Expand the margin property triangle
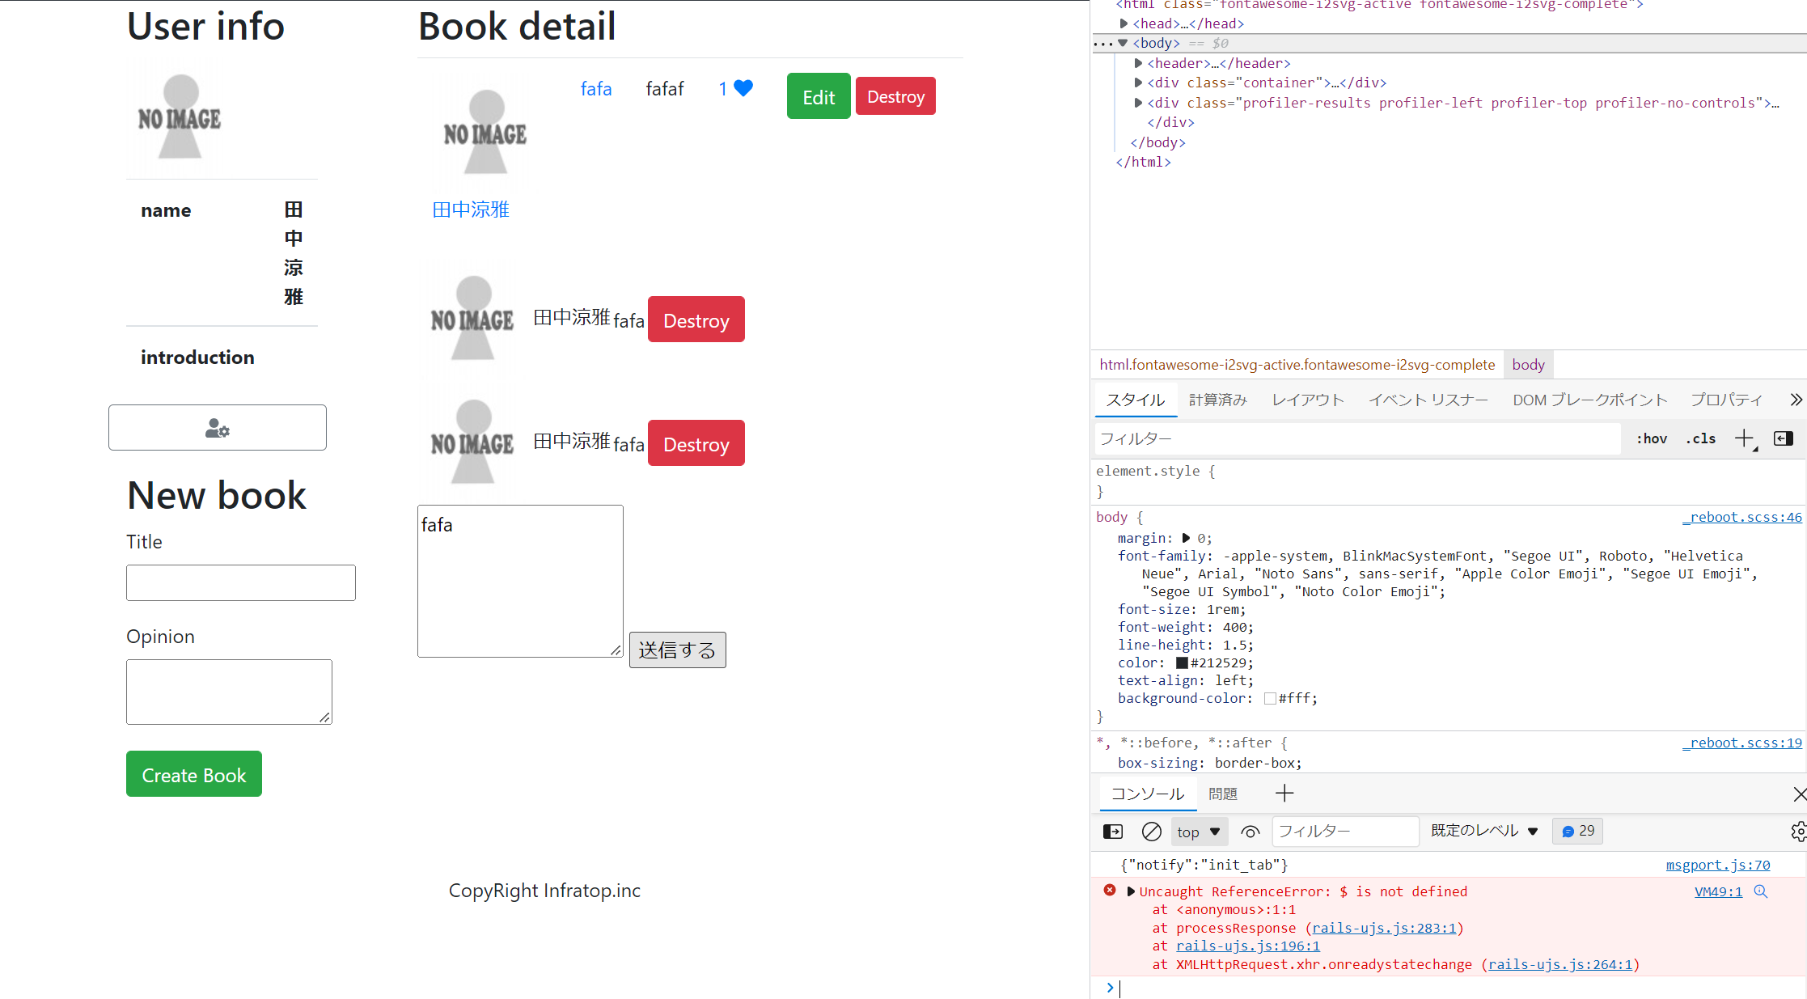 [x=1186, y=538]
